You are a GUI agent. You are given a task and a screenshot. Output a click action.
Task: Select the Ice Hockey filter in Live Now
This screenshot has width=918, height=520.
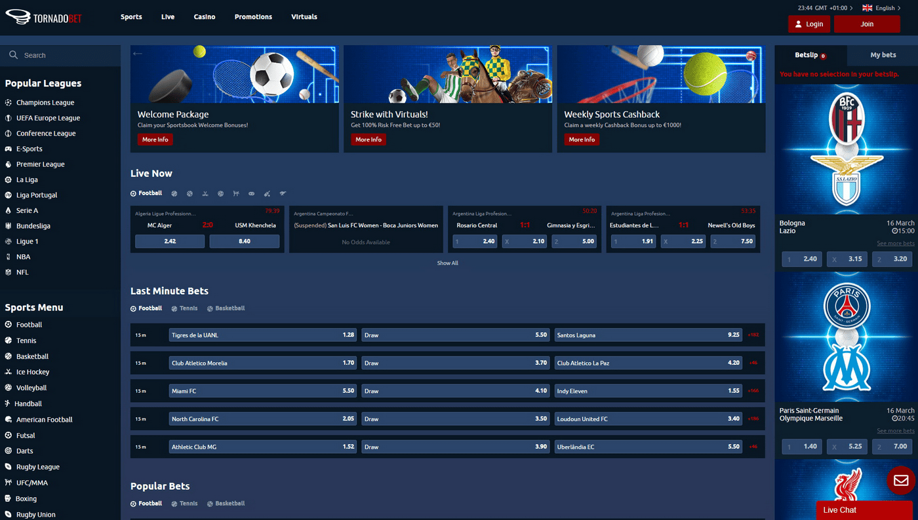point(205,193)
